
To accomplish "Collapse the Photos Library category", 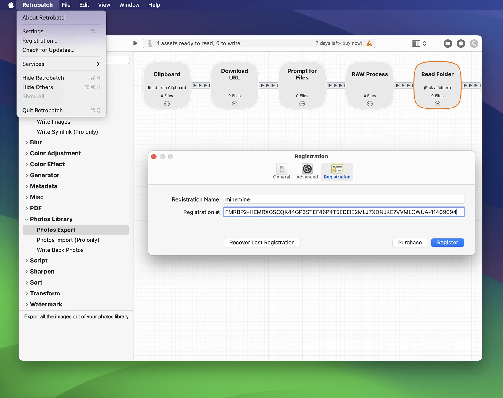I will (x=26, y=219).
